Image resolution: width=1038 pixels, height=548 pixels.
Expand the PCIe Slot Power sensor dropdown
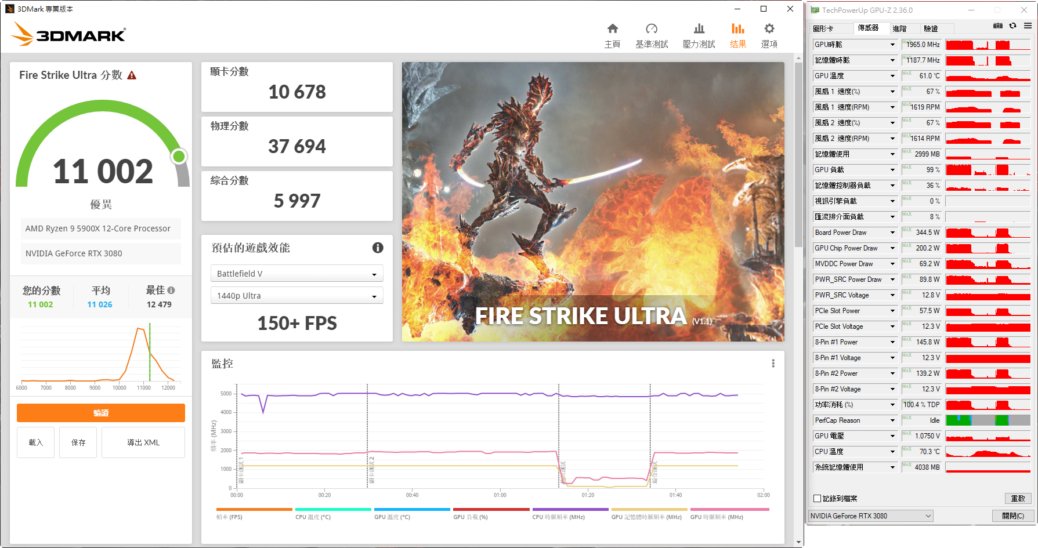[892, 311]
